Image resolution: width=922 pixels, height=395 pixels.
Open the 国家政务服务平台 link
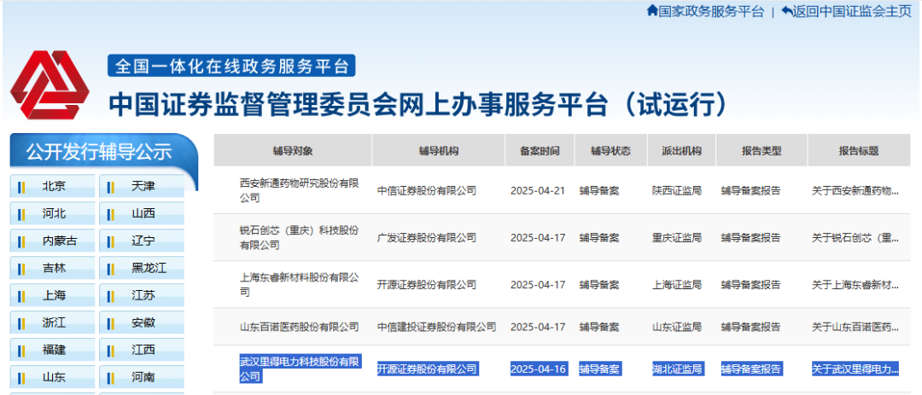[x=711, y=12]
